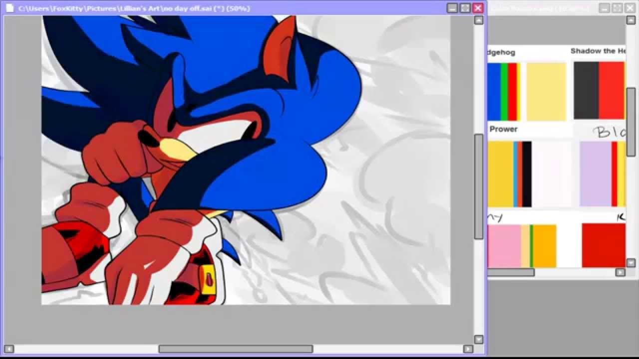Maximize the no day off.sai canvas window
This screenshot has height=359, width=639.
click(x=465, y=8)
